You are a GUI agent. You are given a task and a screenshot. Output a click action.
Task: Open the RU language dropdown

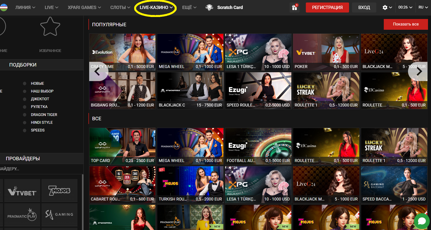pos(423,7)
